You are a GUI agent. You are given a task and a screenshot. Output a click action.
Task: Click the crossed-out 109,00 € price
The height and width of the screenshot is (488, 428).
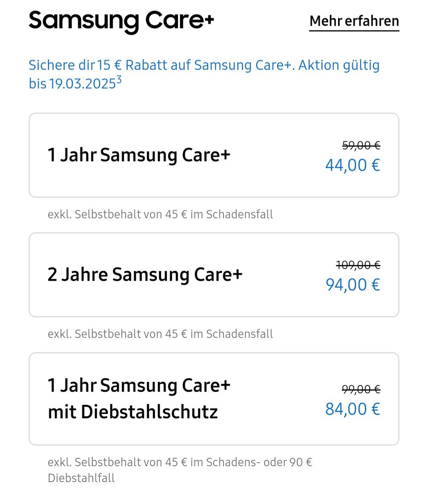[357, 265]
